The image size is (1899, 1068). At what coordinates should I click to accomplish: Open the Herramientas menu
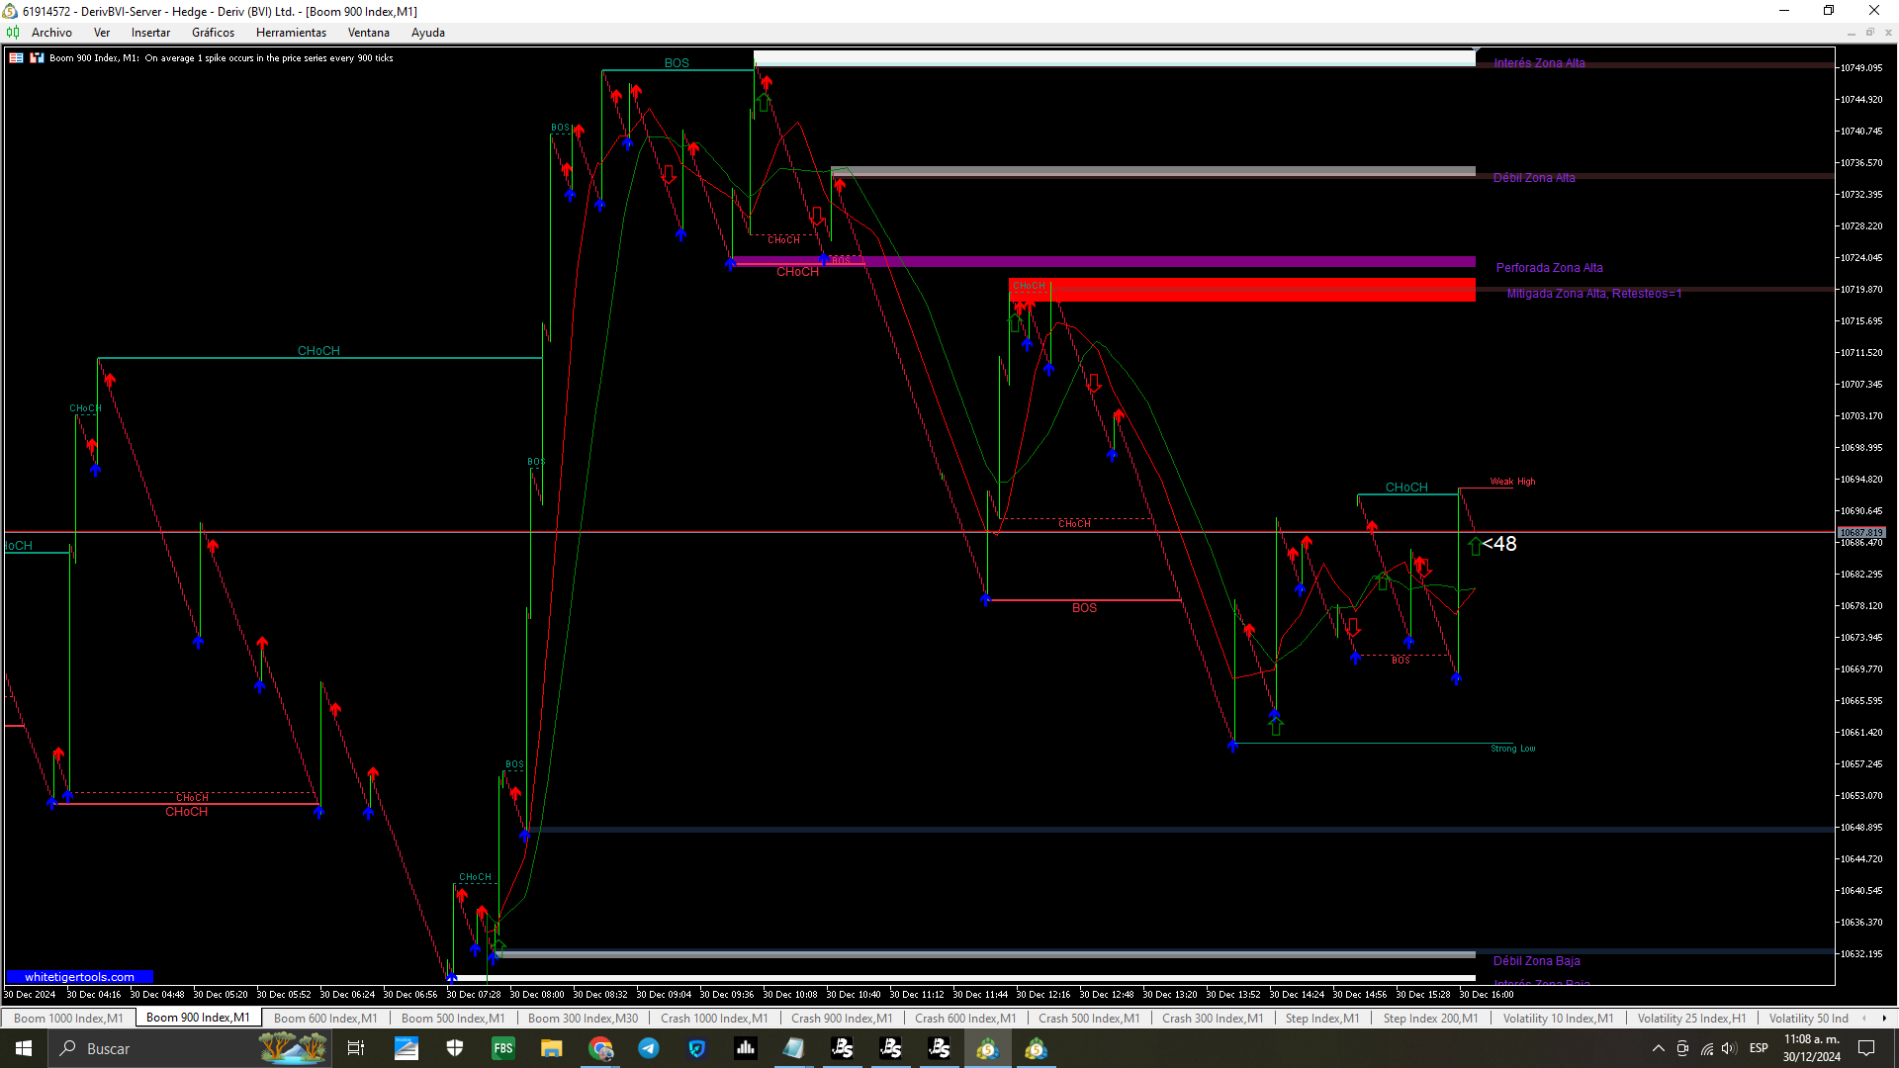coord(291,33)
